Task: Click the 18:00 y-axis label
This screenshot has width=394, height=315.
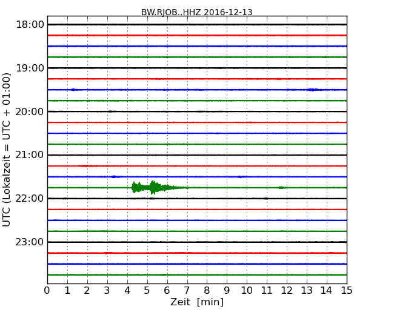Action: pos(30,25)
